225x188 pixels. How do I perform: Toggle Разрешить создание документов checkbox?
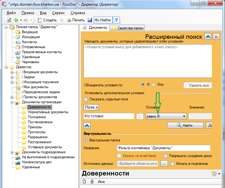point(165,156)
